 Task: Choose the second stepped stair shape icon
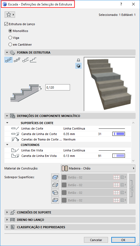tap(17, 60)
